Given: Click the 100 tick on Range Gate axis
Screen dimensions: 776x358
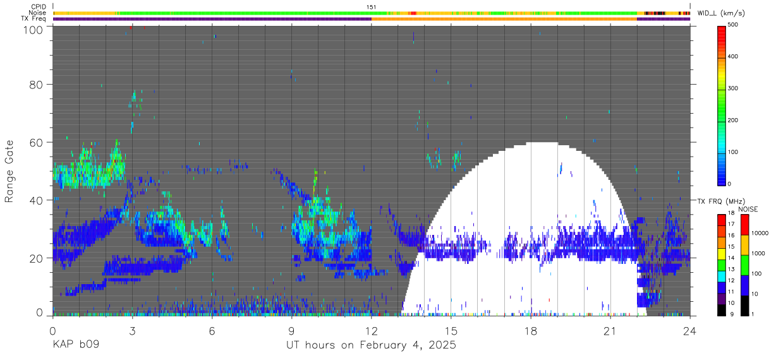Looking at the screenshot, I should pyautogui.click(x=33, y=29).
